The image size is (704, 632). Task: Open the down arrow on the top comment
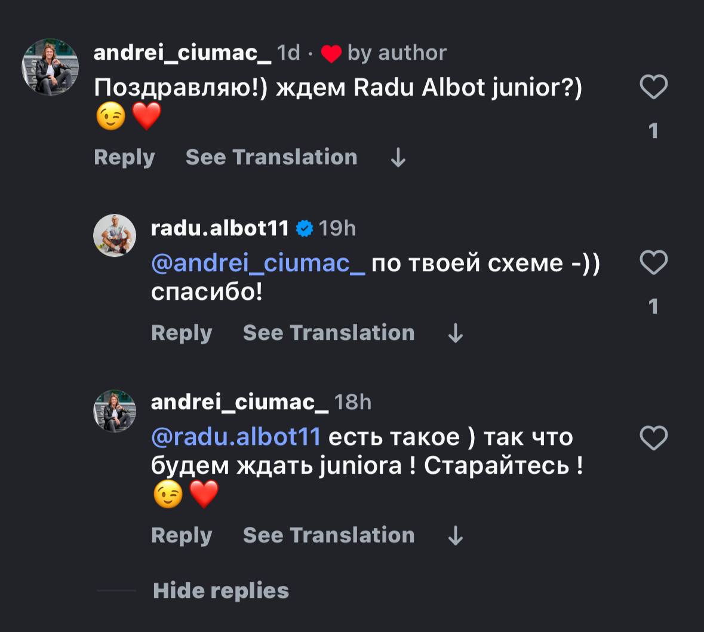point(398,158)
